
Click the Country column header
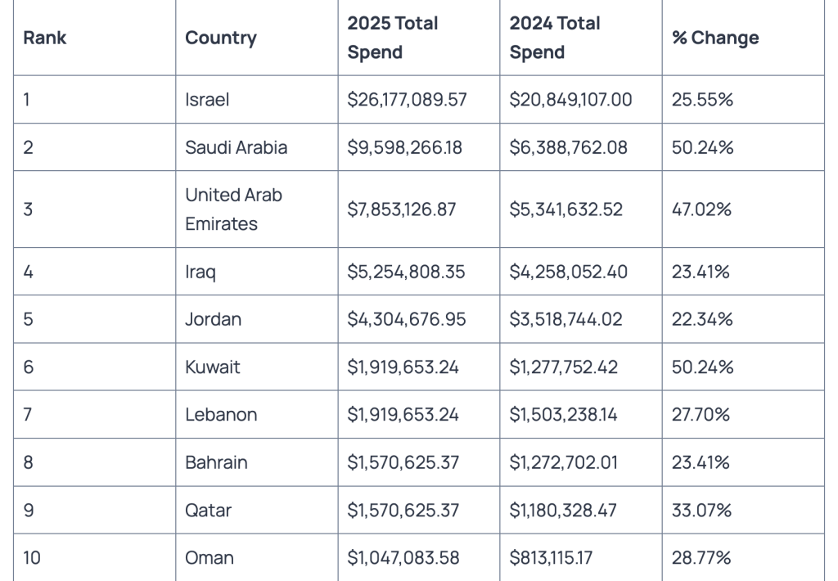(221, 38)
